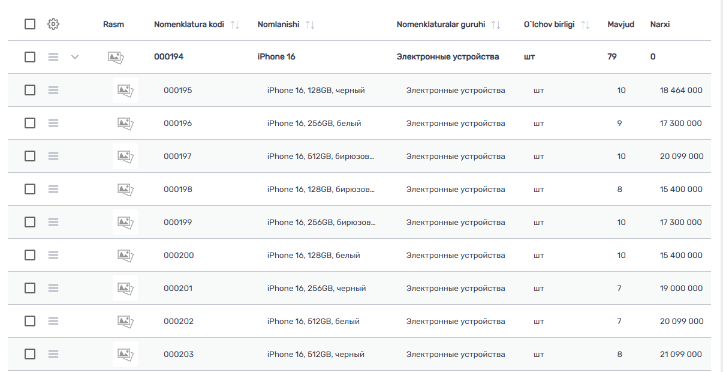Click the O`lchov birligi column header
Viewport: 723px width, 372px height.
click(x=549, y=25)
